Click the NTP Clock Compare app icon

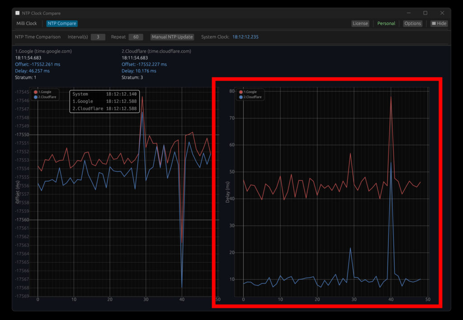[x=18, y=13]
